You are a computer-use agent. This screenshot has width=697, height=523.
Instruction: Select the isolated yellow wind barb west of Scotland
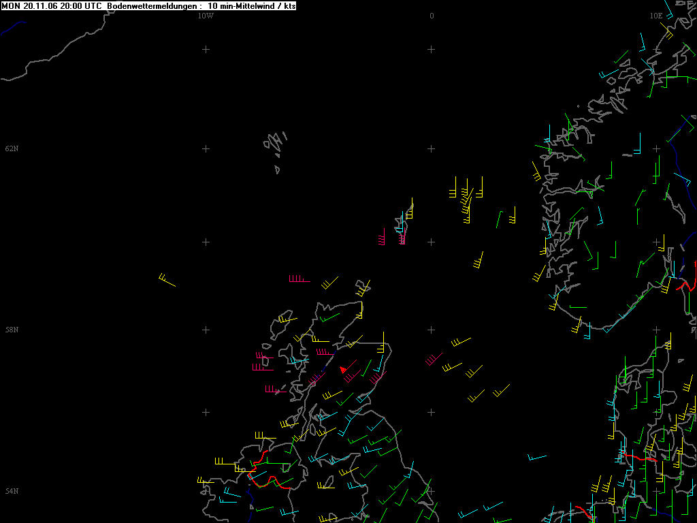pyautogui.click(x=167, y=281)
